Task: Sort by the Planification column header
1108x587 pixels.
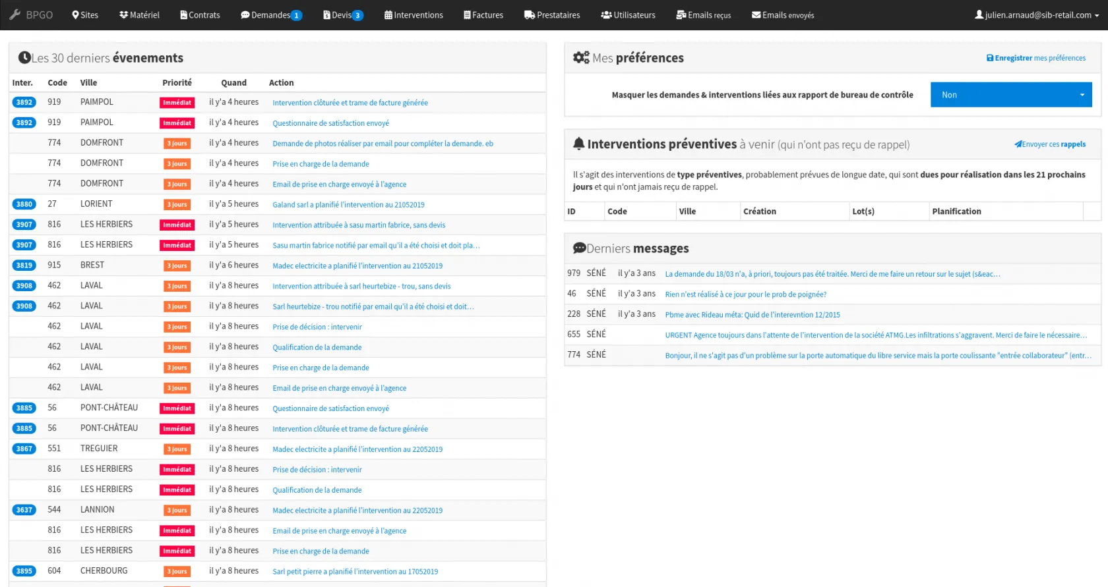Action: pyautogui.click(x=956, y=211)
